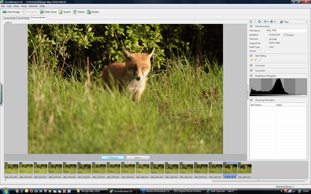Click the green back arrow in info panel

(x=251, y=22)
